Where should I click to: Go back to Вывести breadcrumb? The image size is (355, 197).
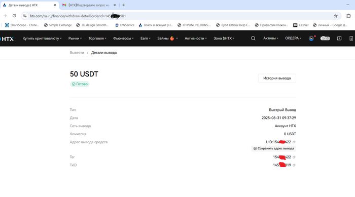77,53
